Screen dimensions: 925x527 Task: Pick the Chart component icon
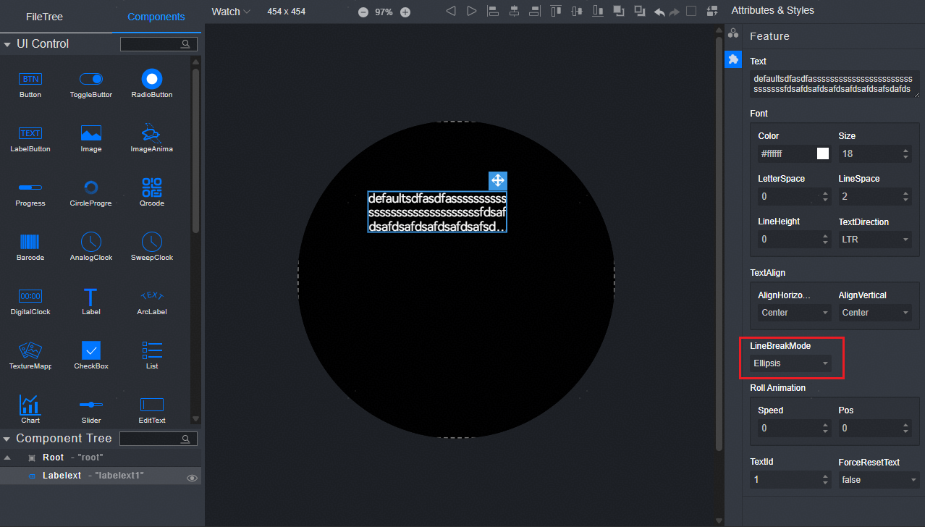click(x=30, y=405)
